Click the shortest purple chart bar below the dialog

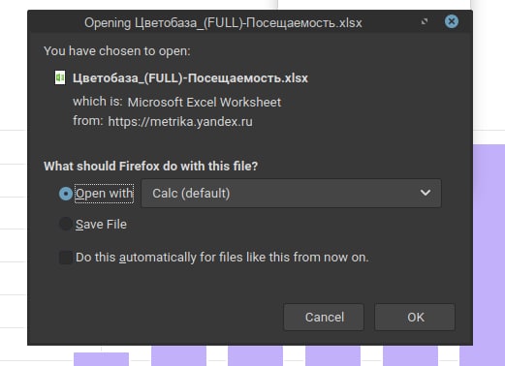101,359
